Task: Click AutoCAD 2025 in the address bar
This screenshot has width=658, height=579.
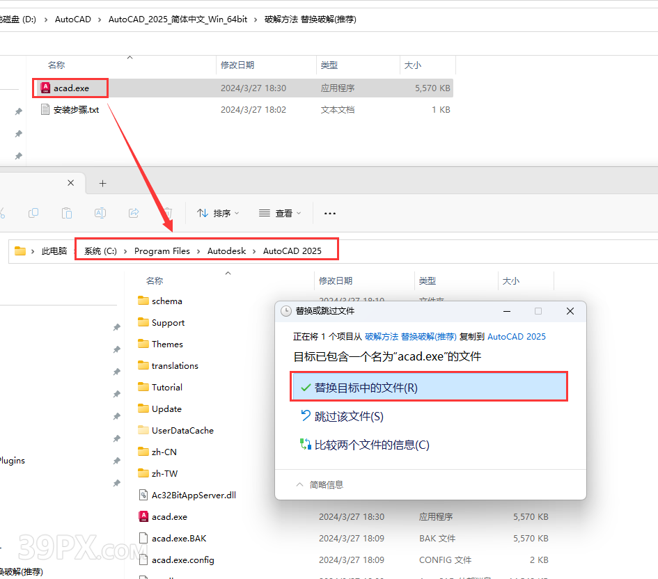Action: tap(292, 251)
